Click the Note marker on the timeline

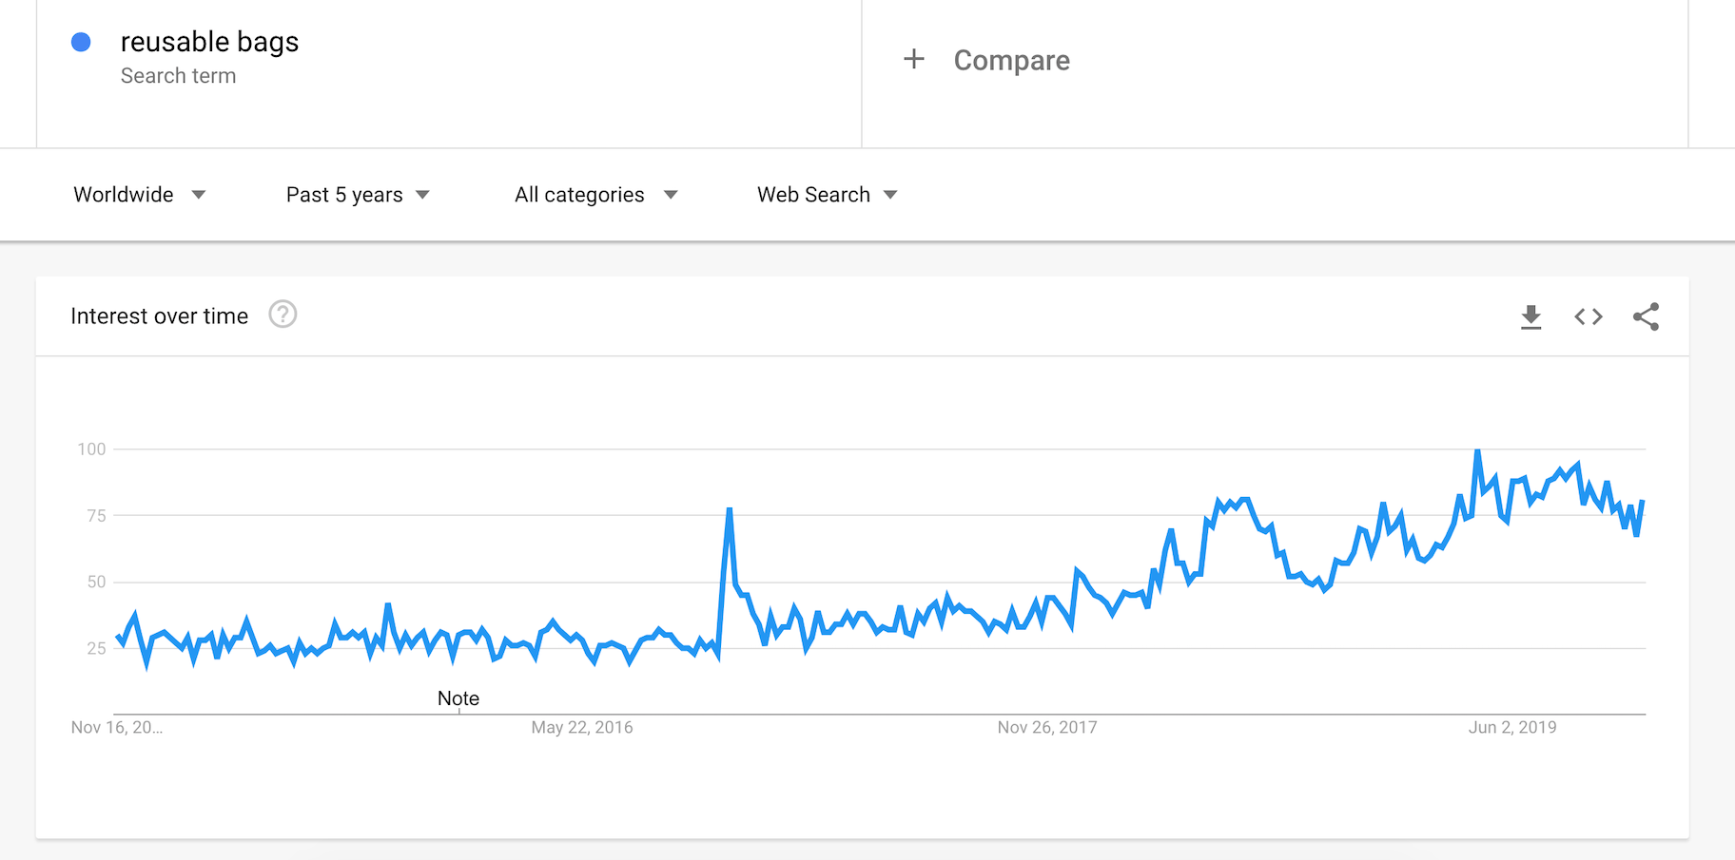click(458, 698)
